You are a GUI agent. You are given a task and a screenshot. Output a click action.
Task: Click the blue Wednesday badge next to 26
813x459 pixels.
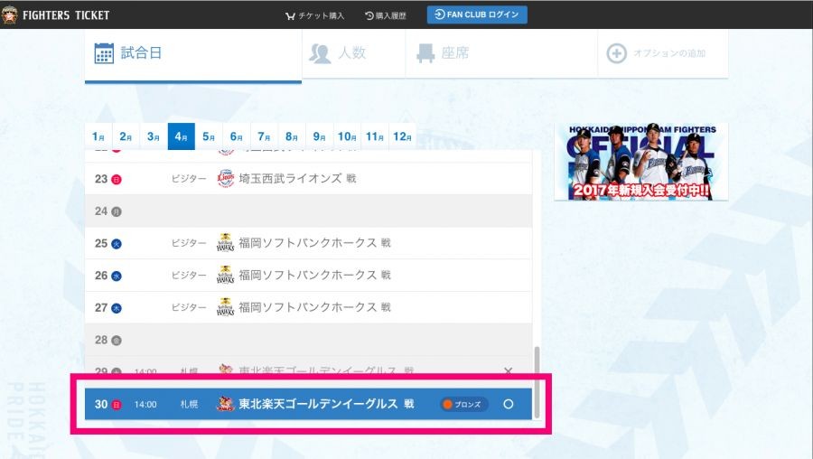coord(117,276)
